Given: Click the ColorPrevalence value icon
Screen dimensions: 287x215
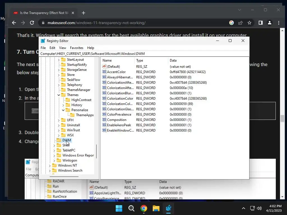Looking at the screenshot, I should click(104, 114).
